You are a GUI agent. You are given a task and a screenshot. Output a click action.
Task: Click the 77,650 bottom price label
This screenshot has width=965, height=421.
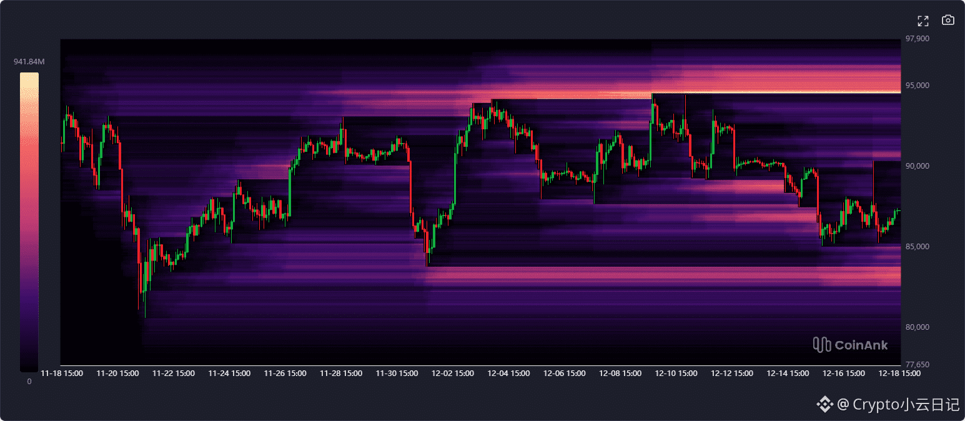click(x=917, y=365)
